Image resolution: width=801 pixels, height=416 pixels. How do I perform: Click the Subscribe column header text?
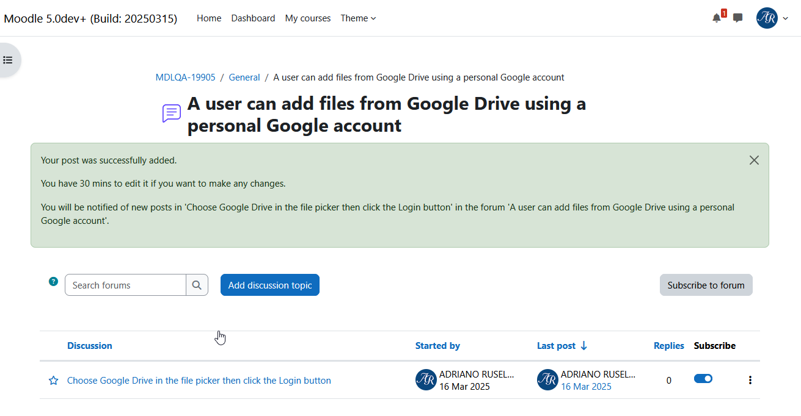(715, 345)
